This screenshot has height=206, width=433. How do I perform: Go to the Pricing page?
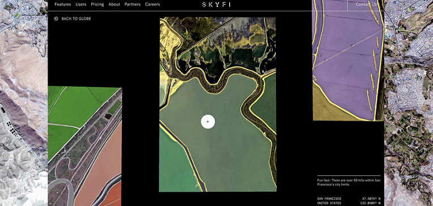(97, 5)
